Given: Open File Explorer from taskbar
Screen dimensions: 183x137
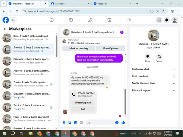Looking at the screenshot, I should pyautogui.click(x=30, y=134).
